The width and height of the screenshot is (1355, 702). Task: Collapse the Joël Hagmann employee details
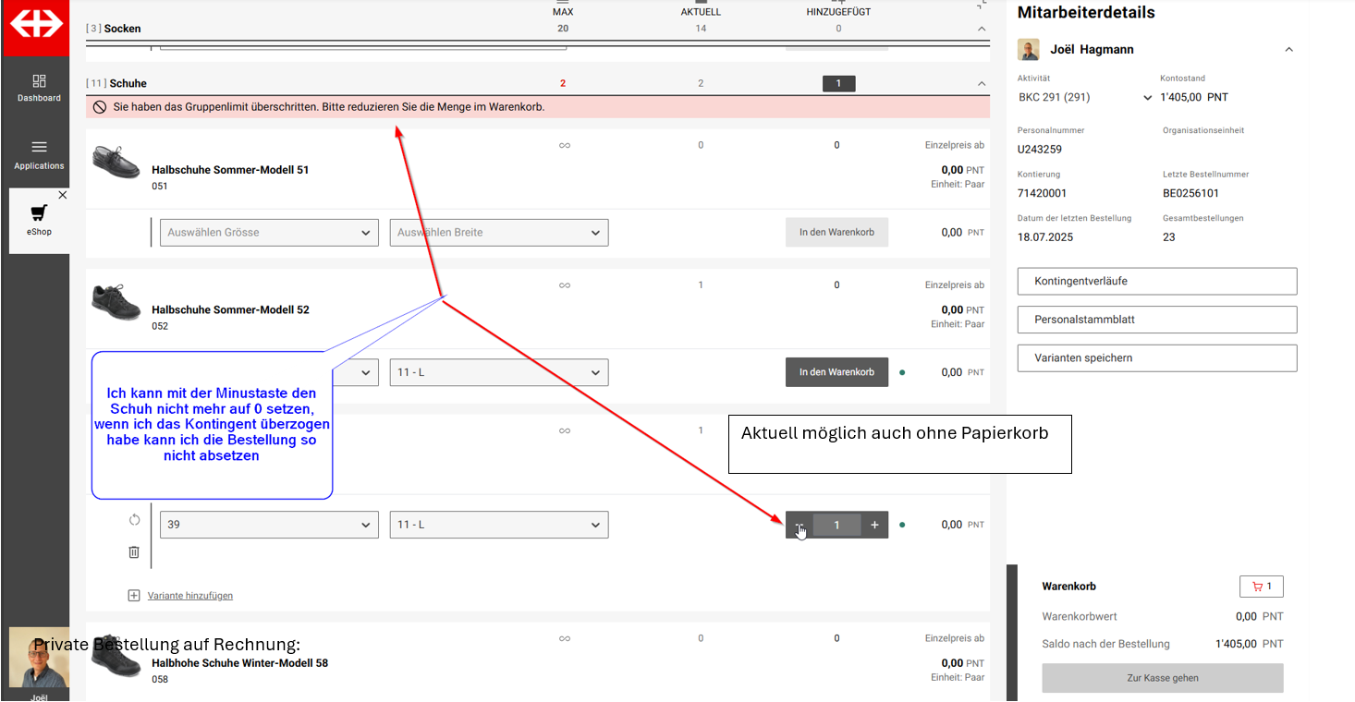point(1289,50)
